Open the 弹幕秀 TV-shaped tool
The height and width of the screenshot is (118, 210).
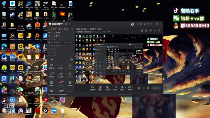pos(70,84)
